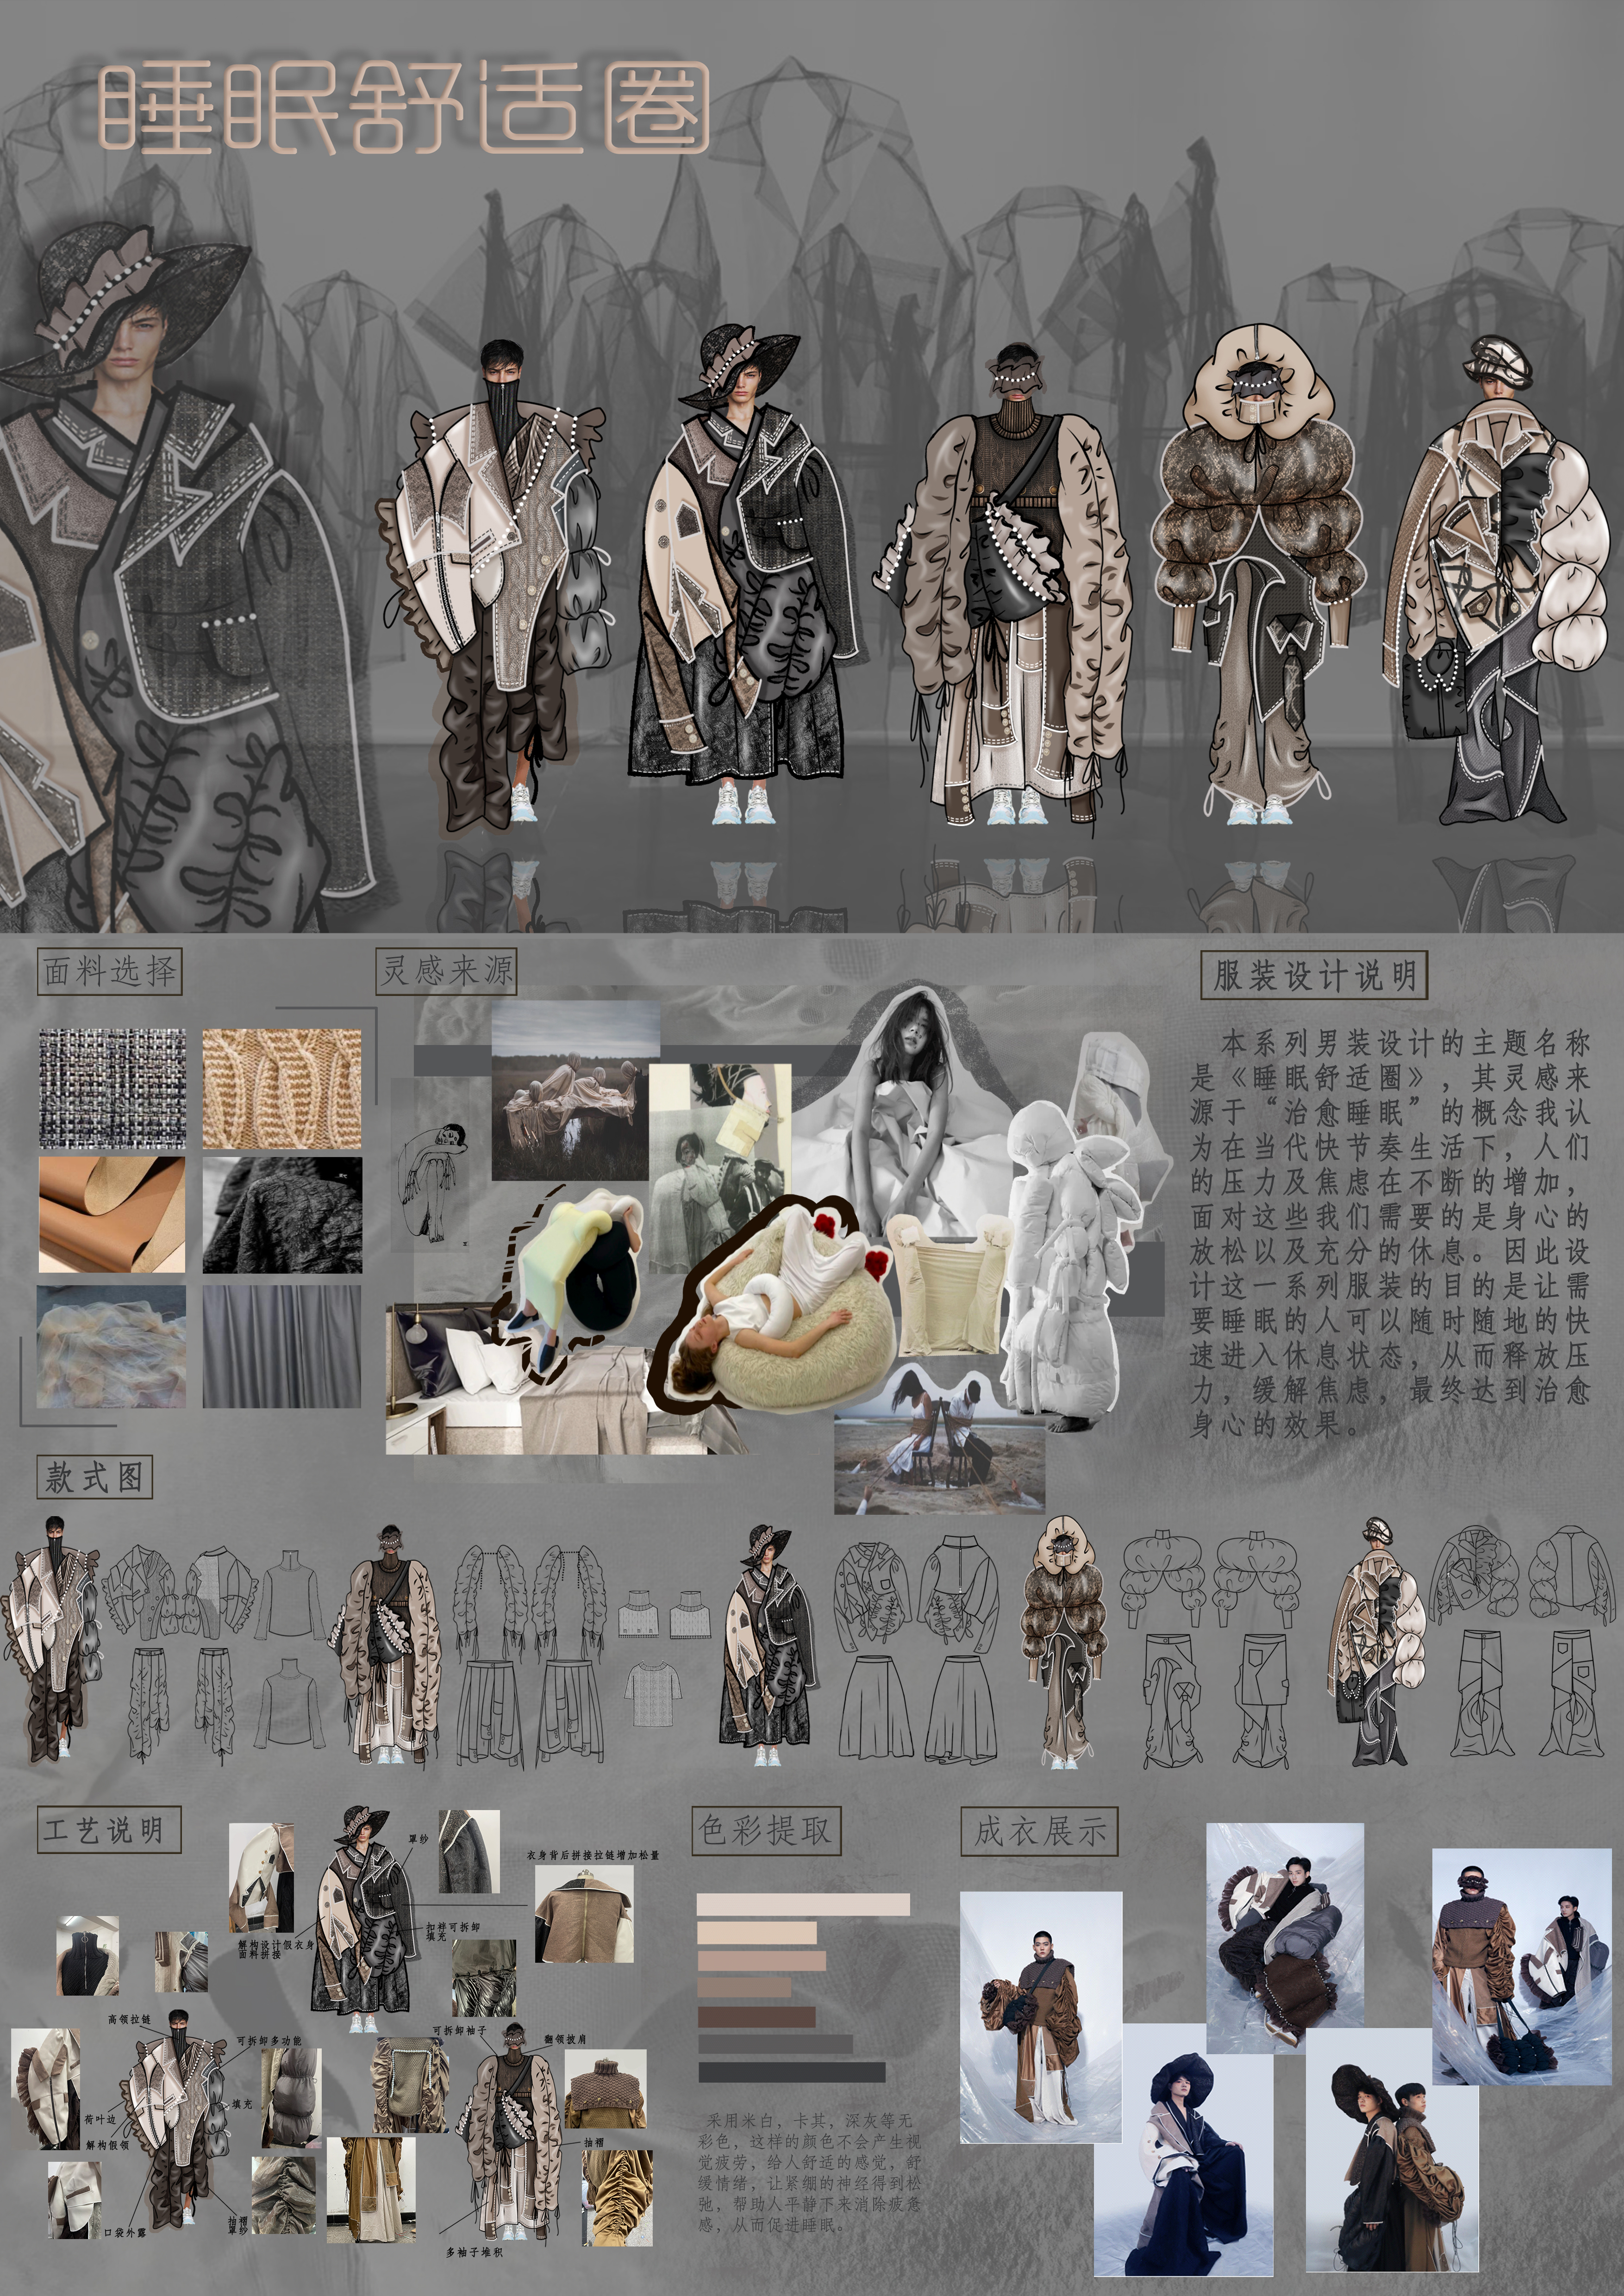The height and width of the screenshot is (2296, 1624).
Task: Click the 面料选择 section heading
Action: pyautogui.click(x=110, y=971)
